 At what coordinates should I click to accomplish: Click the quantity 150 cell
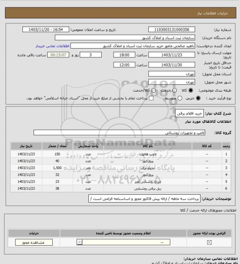tap(57, 154)
